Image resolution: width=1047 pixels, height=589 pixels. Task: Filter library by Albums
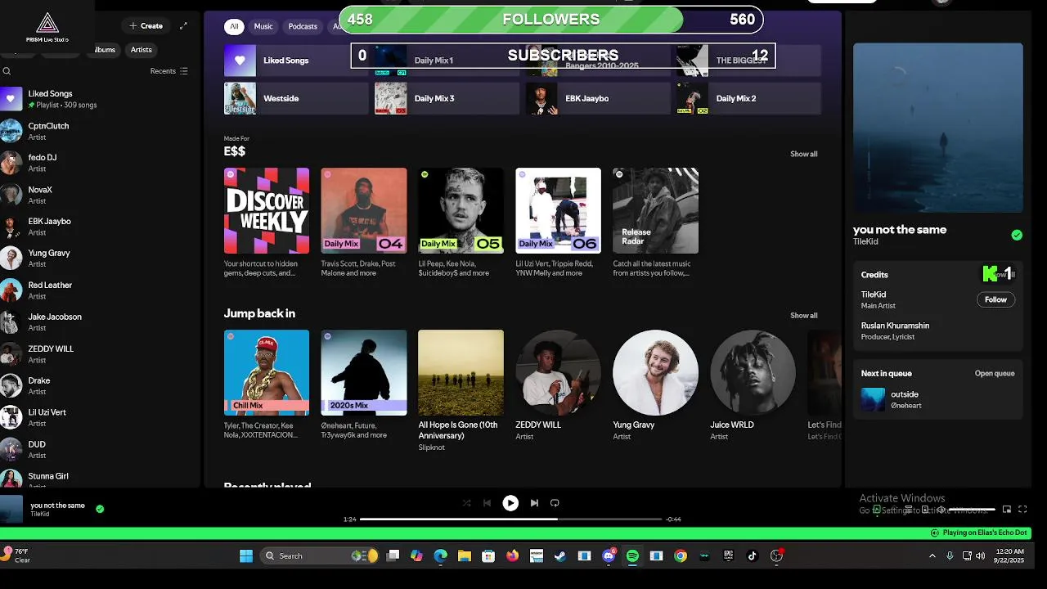pyautogui.click(x=106, y=50)
